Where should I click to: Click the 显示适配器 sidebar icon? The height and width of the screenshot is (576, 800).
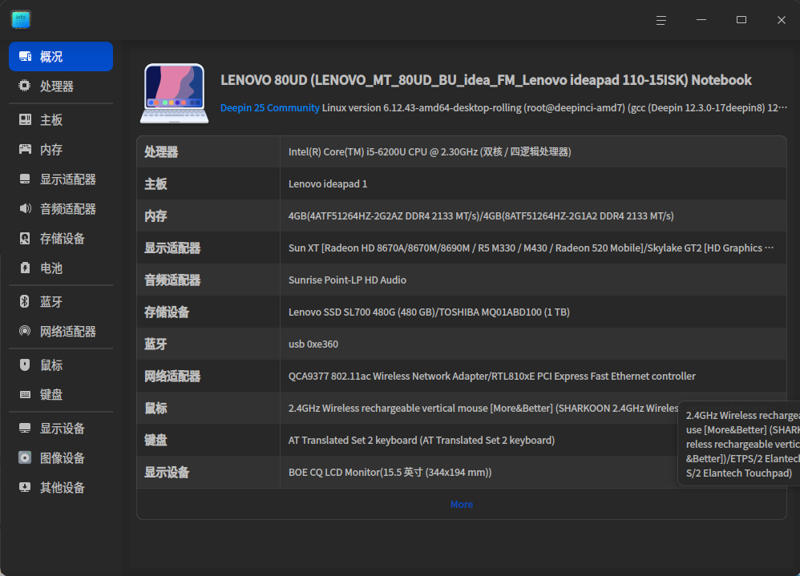pyautogui.click(x=25, y=179)
